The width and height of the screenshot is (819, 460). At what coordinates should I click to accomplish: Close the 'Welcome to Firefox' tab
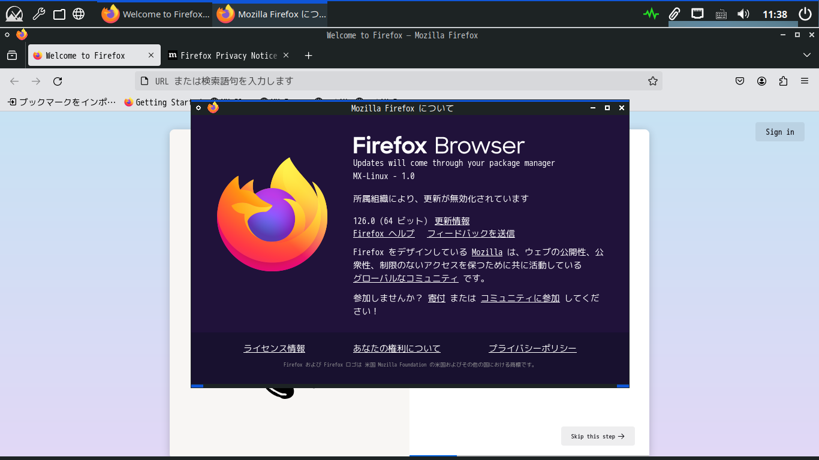pos(152,56)
